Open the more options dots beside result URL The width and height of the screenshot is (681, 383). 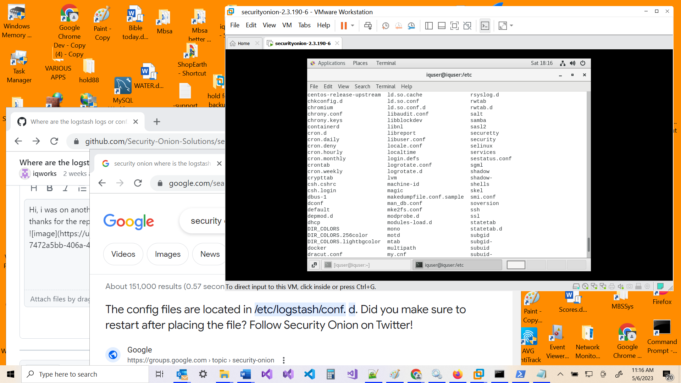tap(284, 360)
